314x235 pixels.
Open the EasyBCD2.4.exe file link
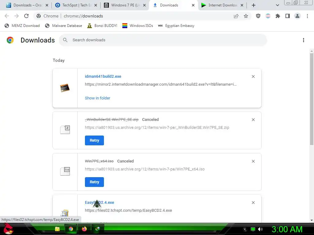point(99,203)
